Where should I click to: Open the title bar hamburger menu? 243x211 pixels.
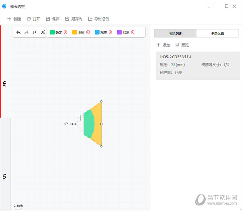tap(209, 6)
